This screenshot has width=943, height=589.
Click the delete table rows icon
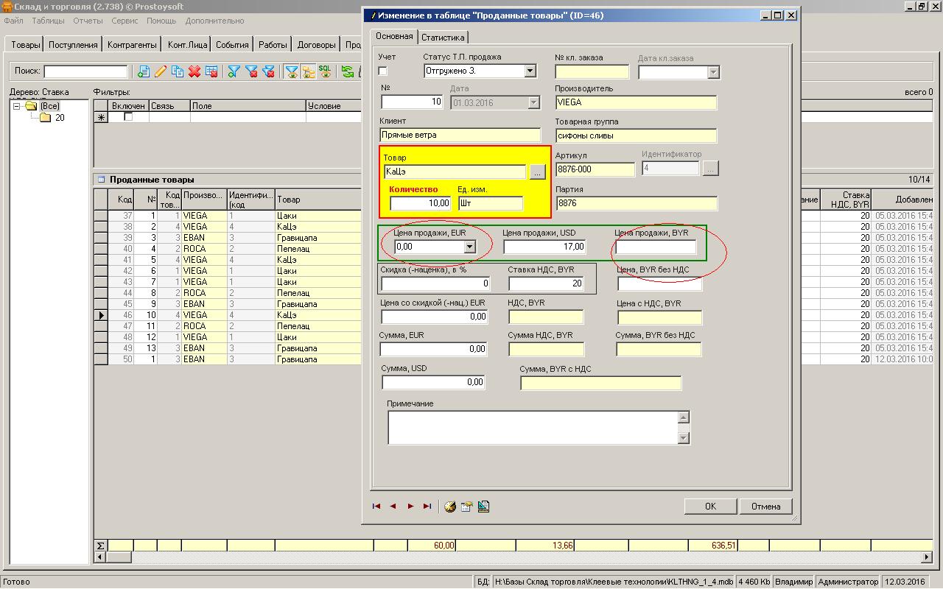[211, 71]
